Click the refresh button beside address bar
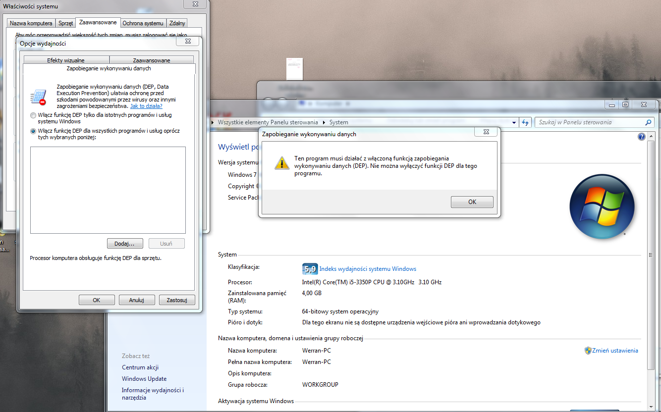This screenshot has width=661, height=412. click(525, 122)
